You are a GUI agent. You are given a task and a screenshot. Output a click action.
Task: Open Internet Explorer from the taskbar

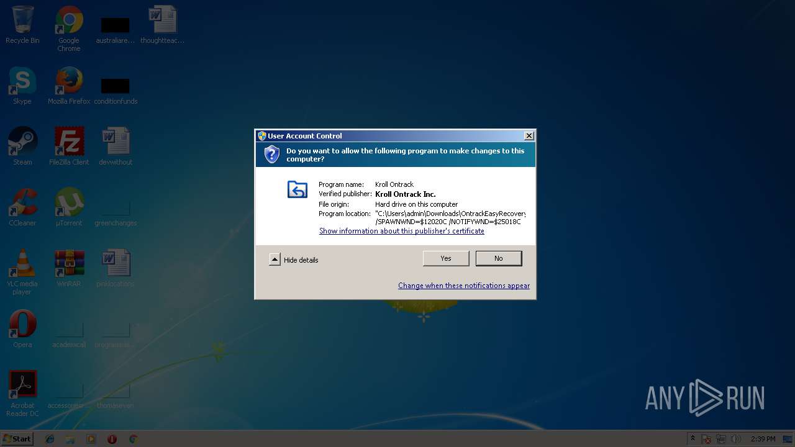50,439
